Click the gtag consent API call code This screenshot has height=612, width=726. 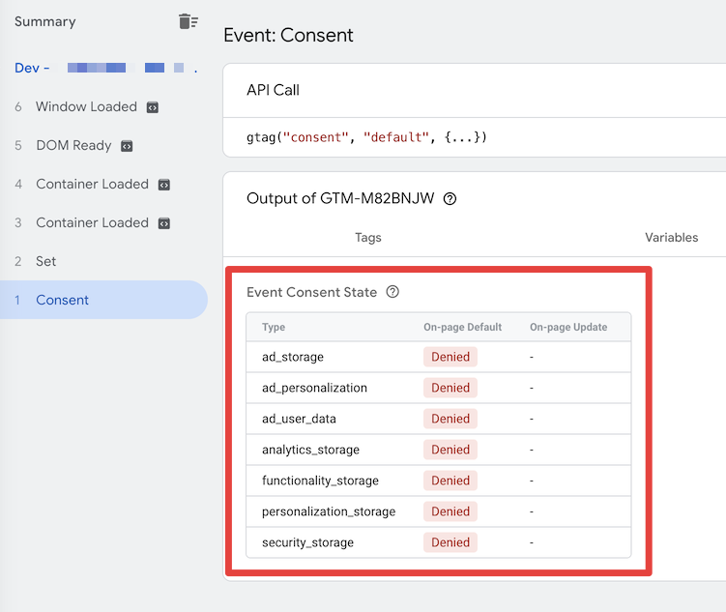point(366,137)
